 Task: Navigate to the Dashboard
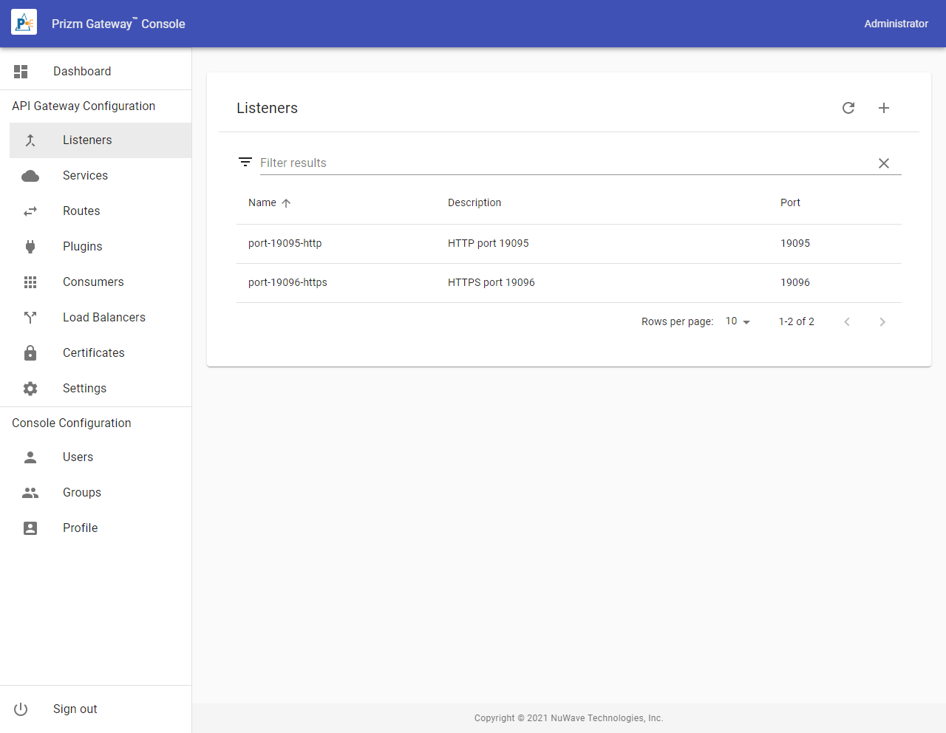click(x=82, y=72)
